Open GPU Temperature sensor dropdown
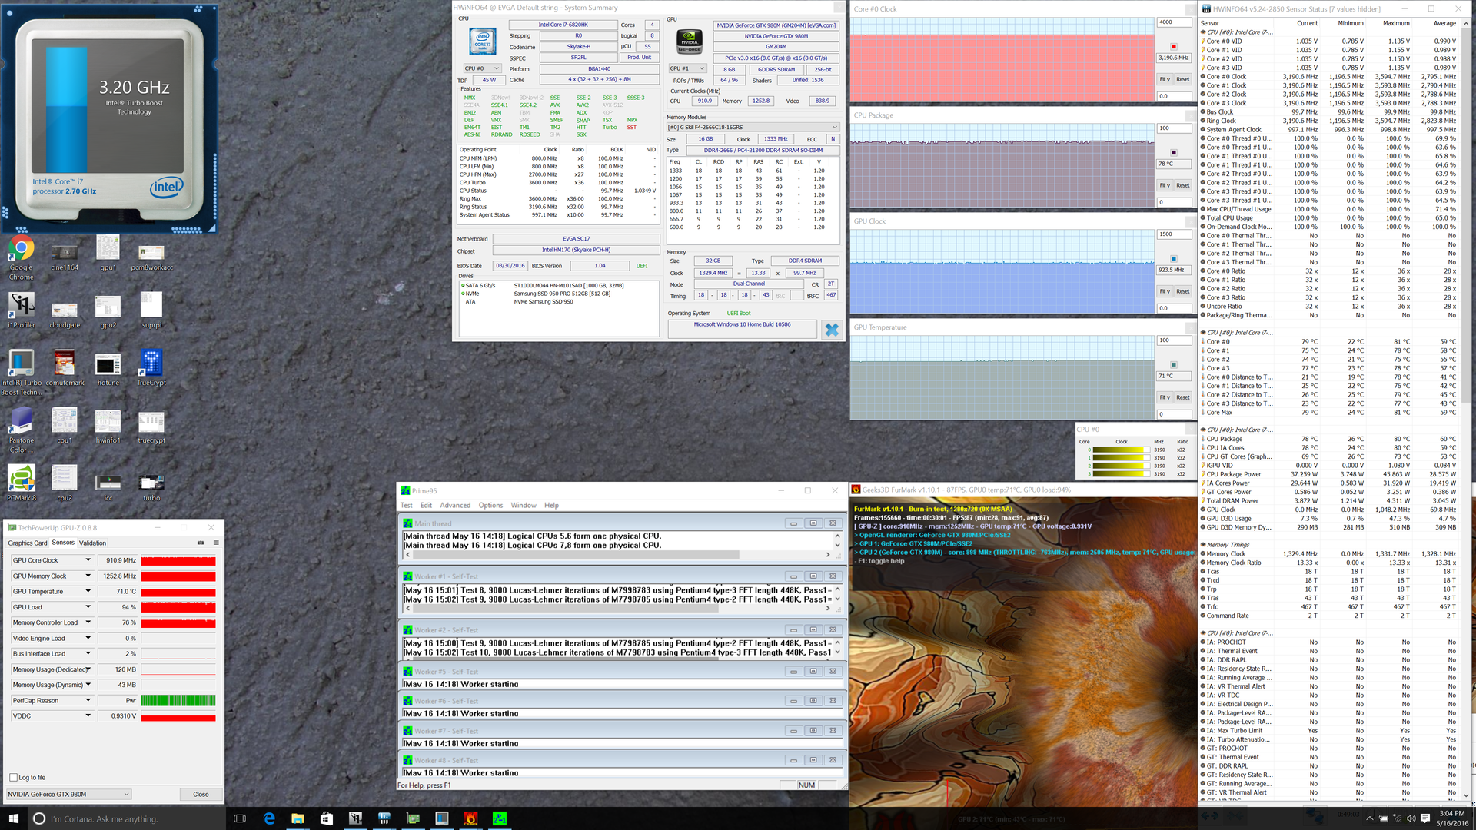This screenshot has height=830, width=1476. [88, 592]
